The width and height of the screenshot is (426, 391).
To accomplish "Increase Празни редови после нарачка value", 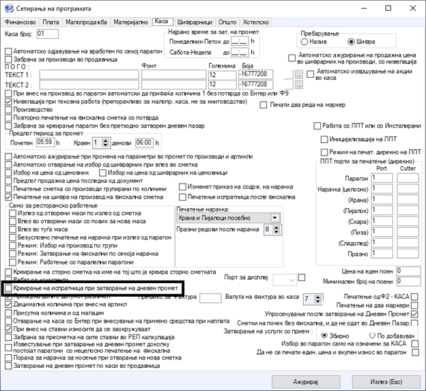I will [276, 227].
